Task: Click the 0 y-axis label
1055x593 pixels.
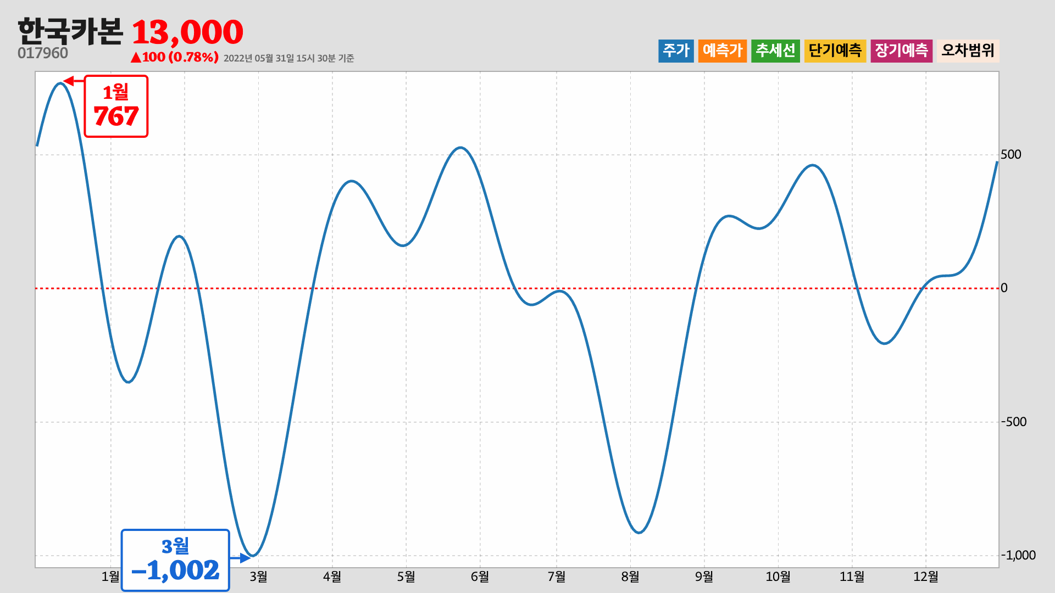Action: click(x=1004, y=288)
